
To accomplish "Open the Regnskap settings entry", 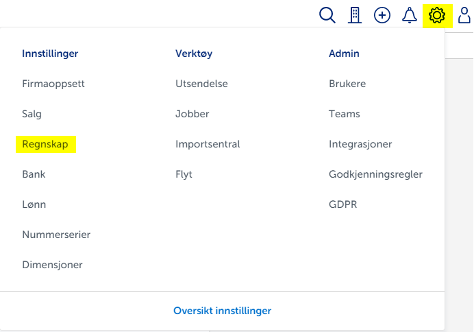I will pos(45,144).
